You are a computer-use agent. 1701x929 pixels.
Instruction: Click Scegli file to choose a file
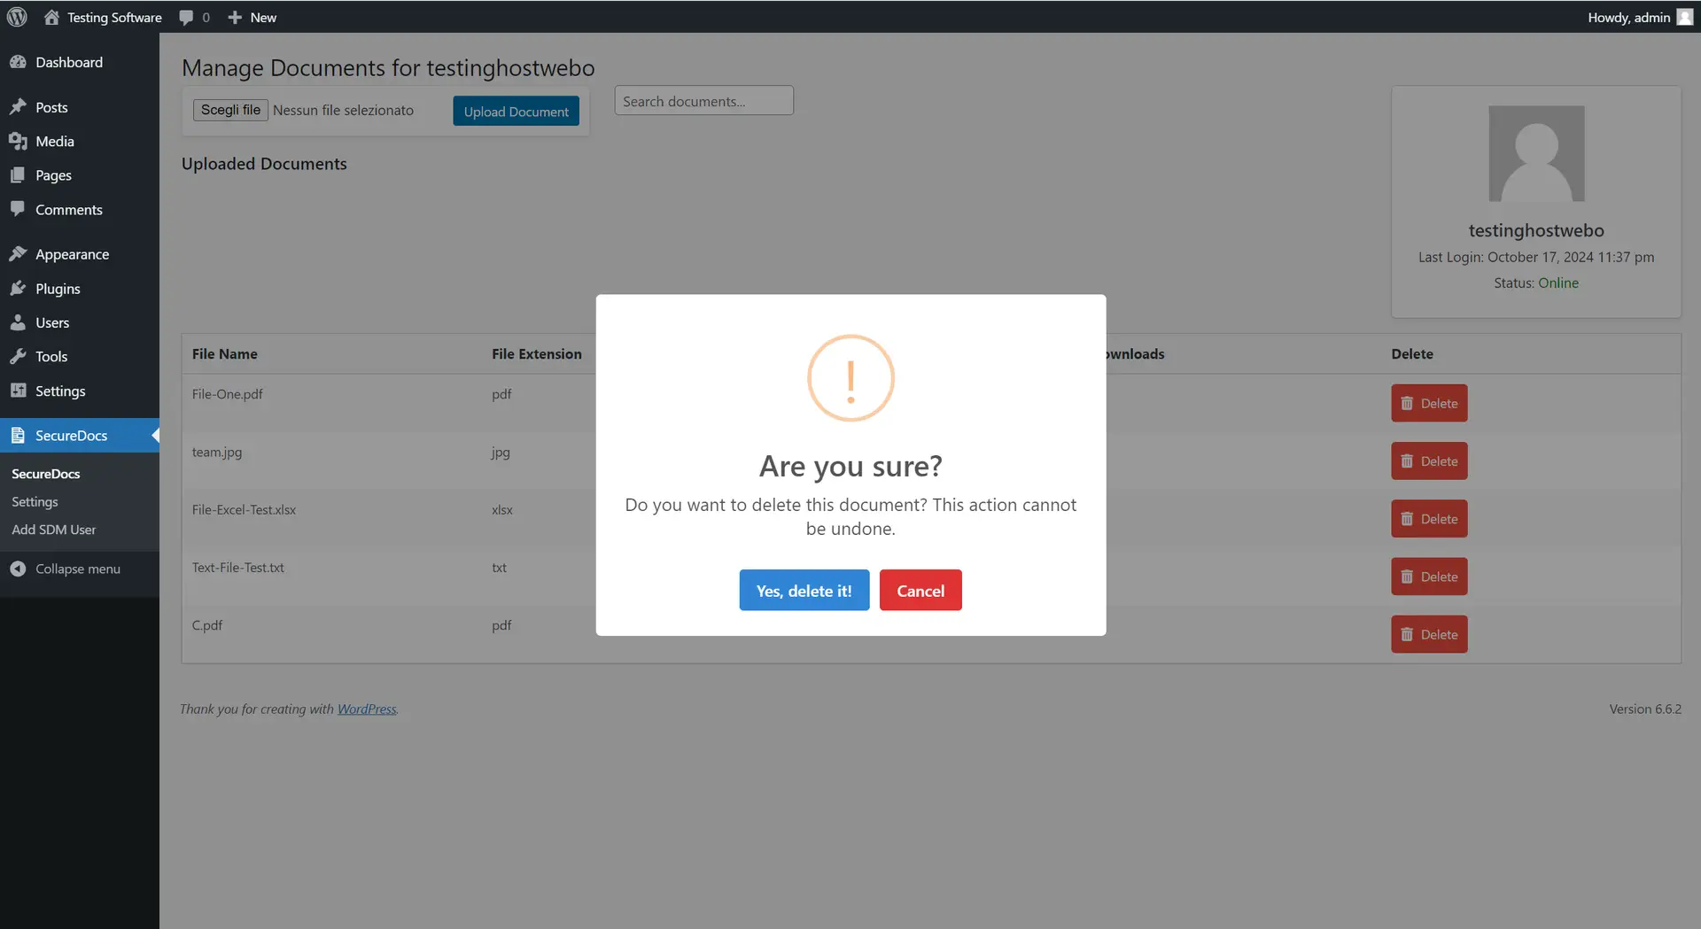click(230, 110)
